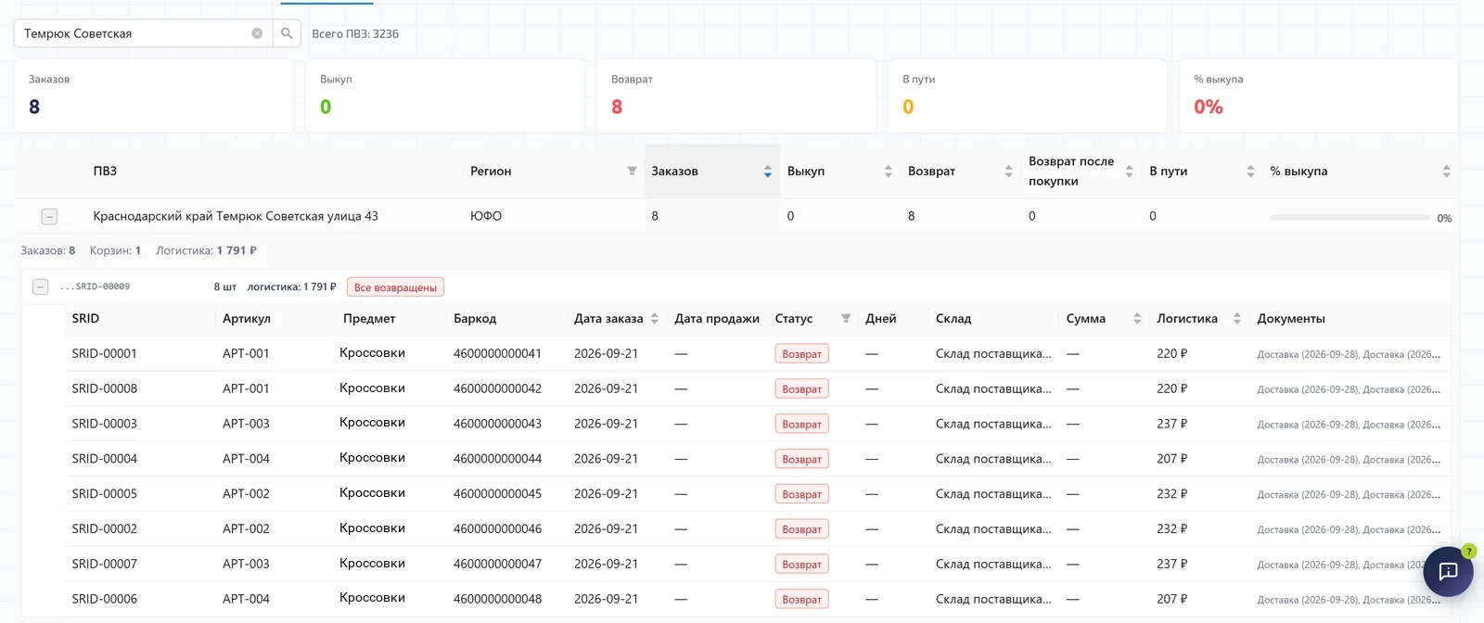Click the ПВЗ column header
Image resolution: width=1484 pixels, height=623 pixels.
pos(105,172)
